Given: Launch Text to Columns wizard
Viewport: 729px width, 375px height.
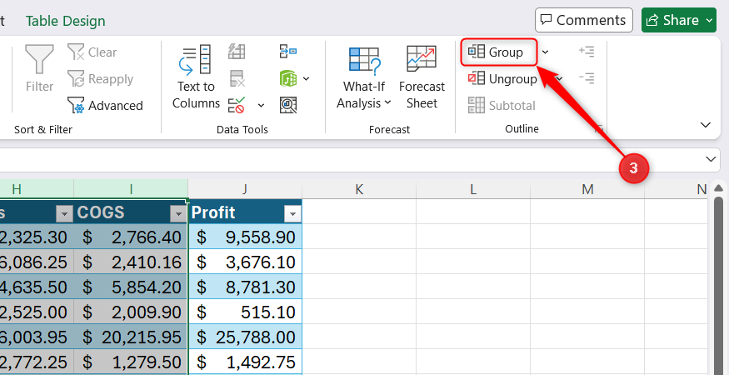Looking at the screenshot, I should 196,77.
